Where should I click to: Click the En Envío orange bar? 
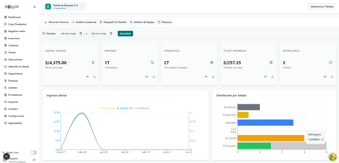(271, 138)
